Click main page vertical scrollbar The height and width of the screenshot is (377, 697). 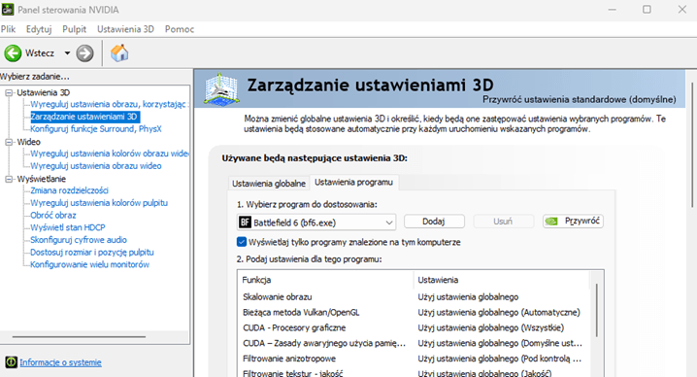pyautogui.click(x=692, y=145)
